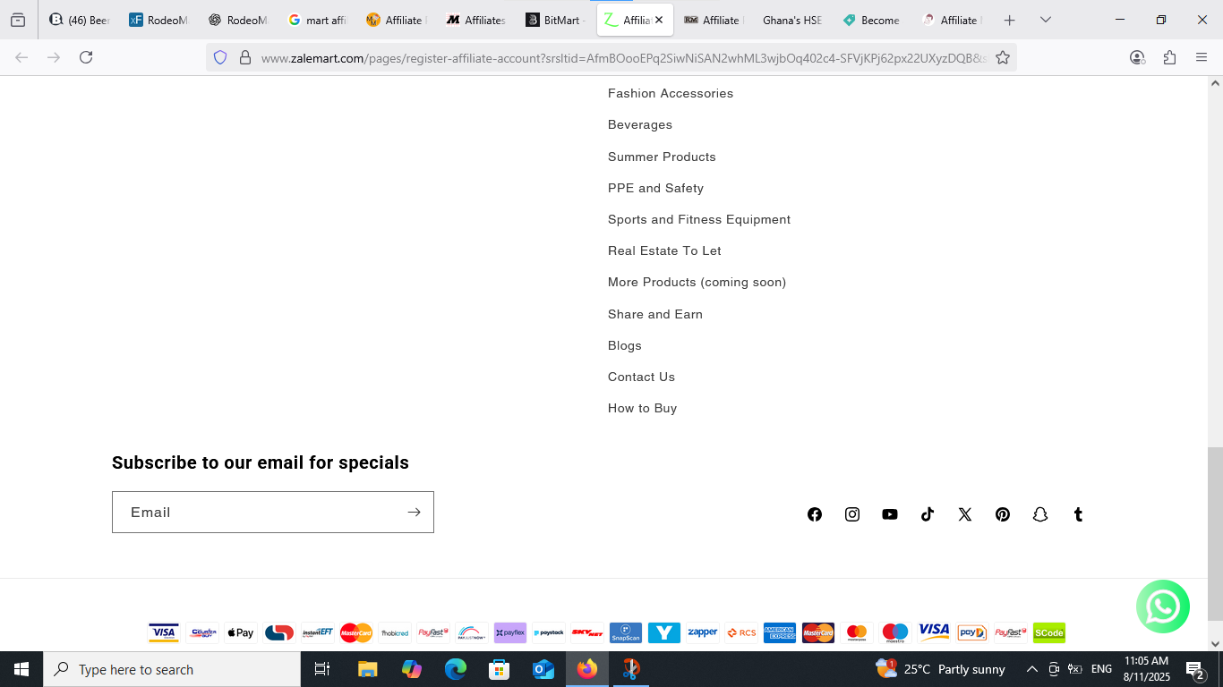Open the Instagram social icon

point(852,514)
